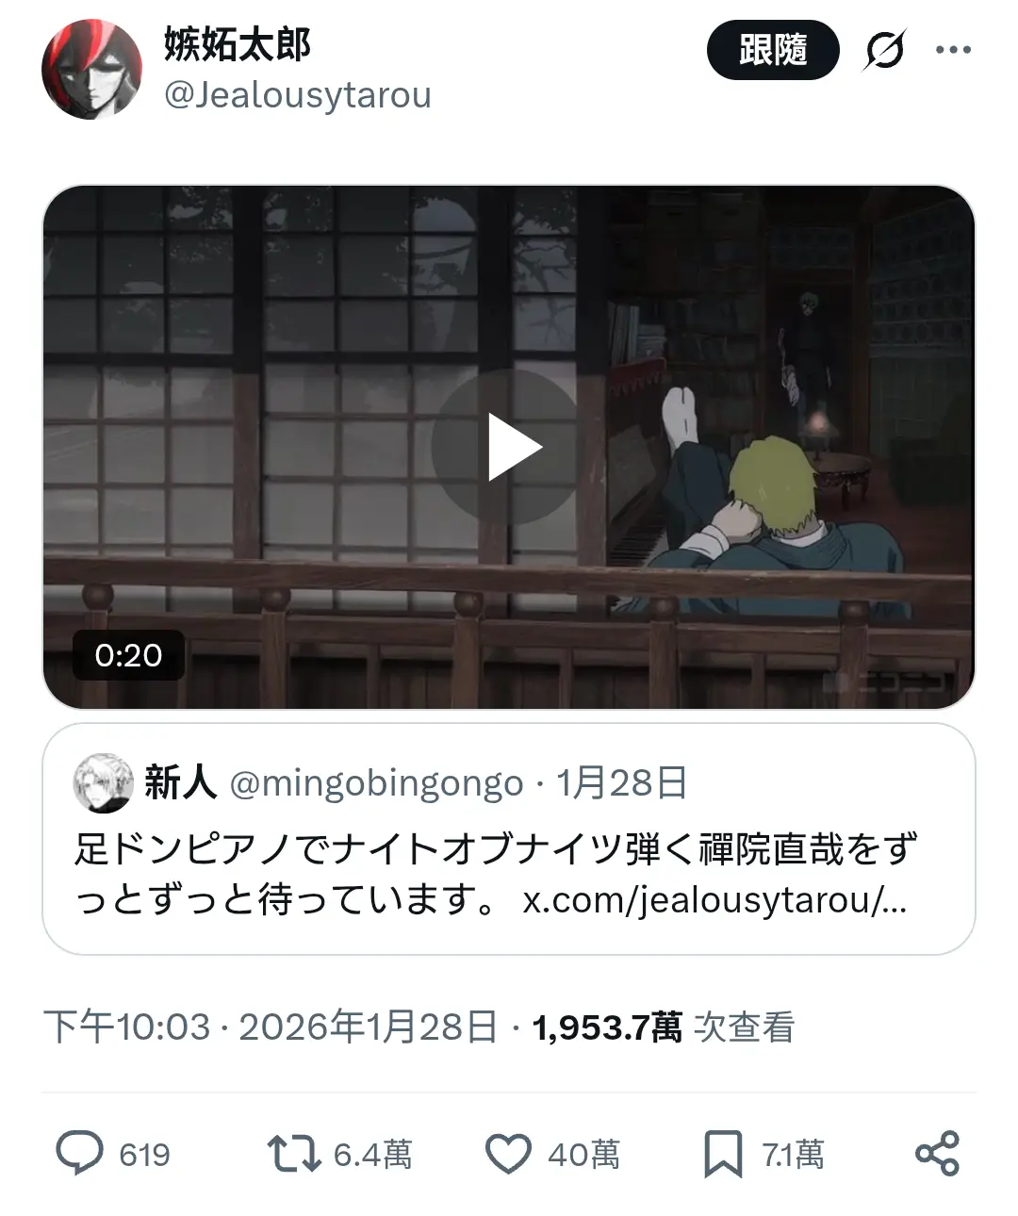Open 嫉妬太郎 display name

(x=238, y=44)
